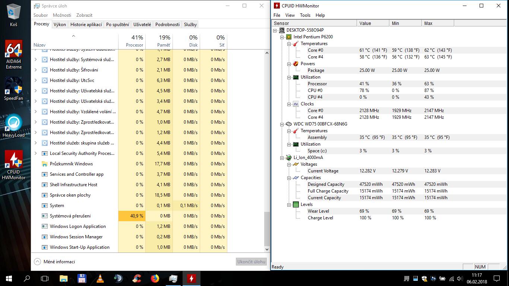
Task: Sort processes by the Procesor column
Action: 132,41
